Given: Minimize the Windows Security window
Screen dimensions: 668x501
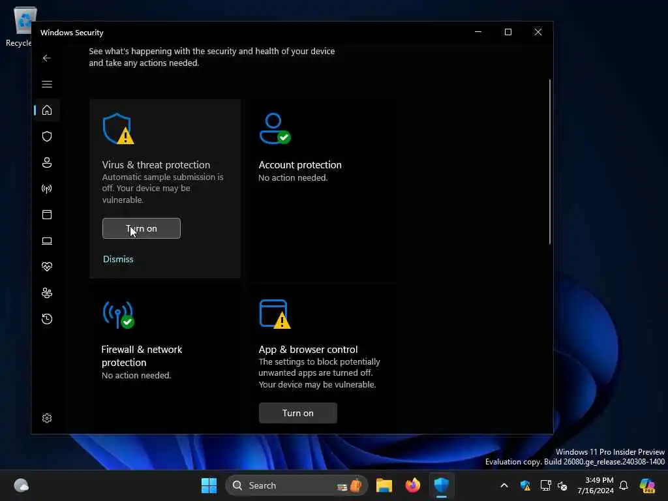Looking at the screenshot, I should click(x=478, y=32).
